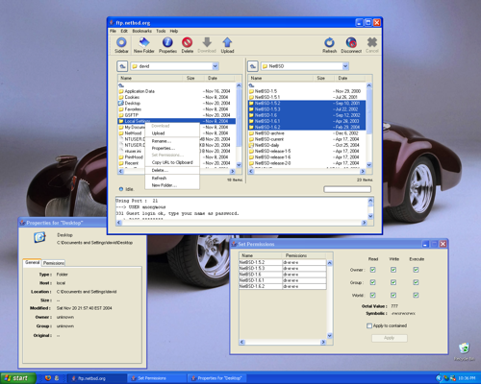Viewport: 481px width, 384px height.
Task: Select the Desktop folder icon in local list
Action: click(x=121, y=103)
